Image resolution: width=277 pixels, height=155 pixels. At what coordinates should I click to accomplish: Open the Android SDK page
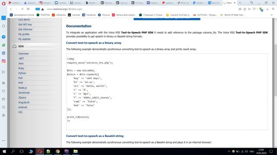pos(23,107)
